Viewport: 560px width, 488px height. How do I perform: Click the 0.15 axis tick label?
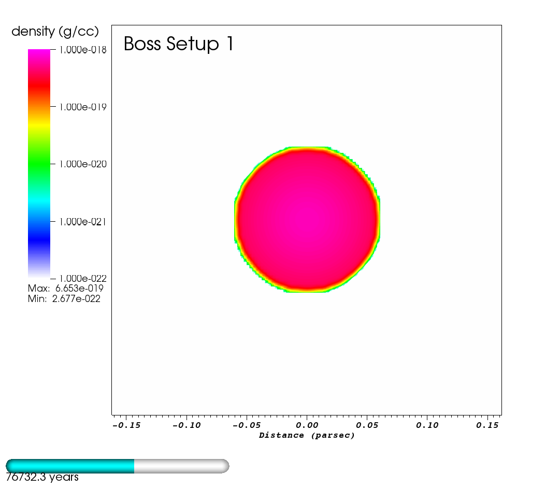click(487, 425)
